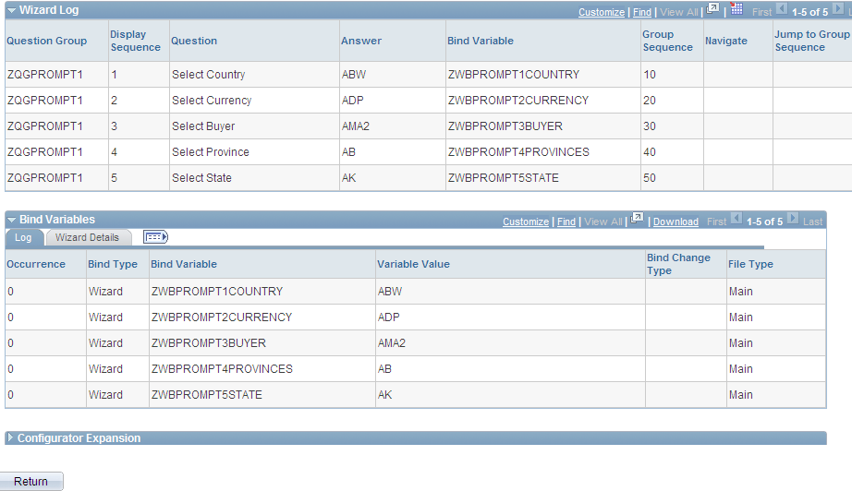Click ZWBPROMPT1COUNTRY in the Bind Variables grid
Viewport: 852px width, 491px height.
[217, 292]
